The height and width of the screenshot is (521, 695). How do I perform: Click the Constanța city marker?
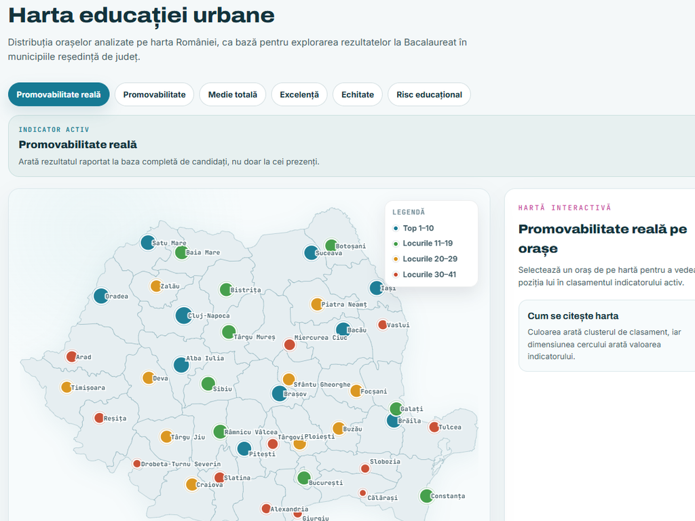coord(426,496)
